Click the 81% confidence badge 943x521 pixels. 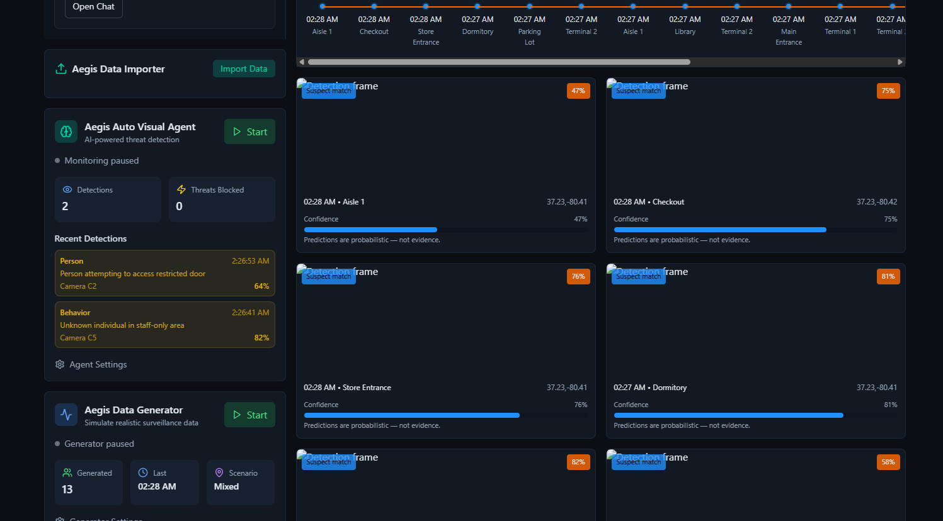888,276
